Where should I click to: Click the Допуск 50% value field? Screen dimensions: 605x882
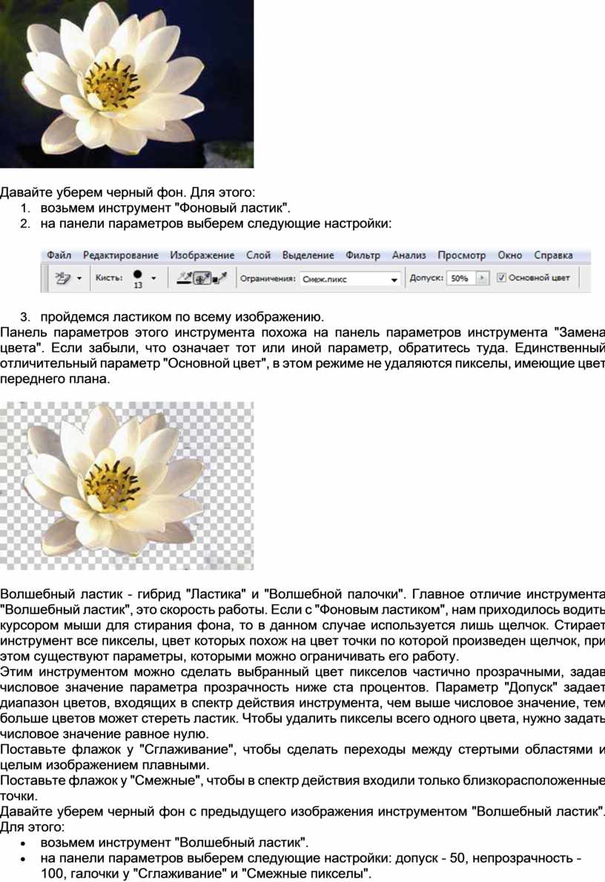[461, 279]
